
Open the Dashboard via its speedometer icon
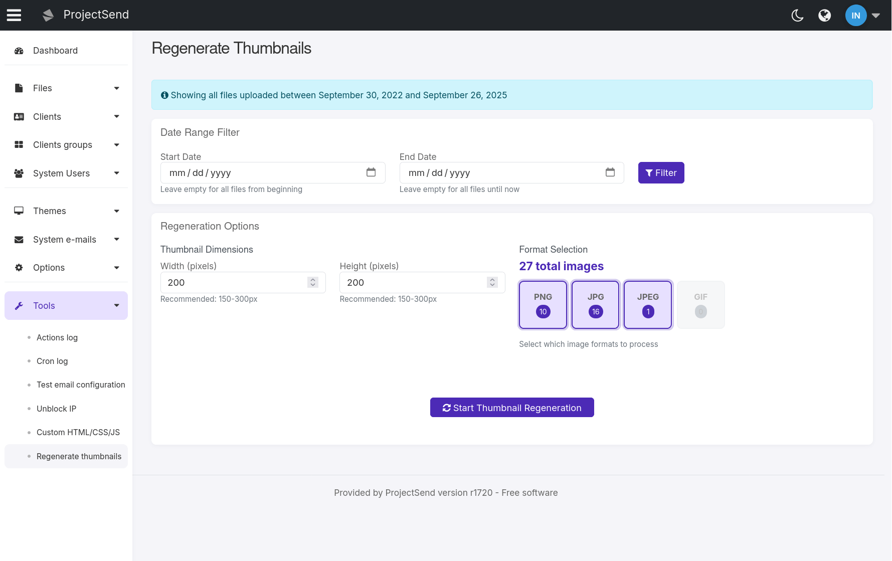[x=19, y=50]
